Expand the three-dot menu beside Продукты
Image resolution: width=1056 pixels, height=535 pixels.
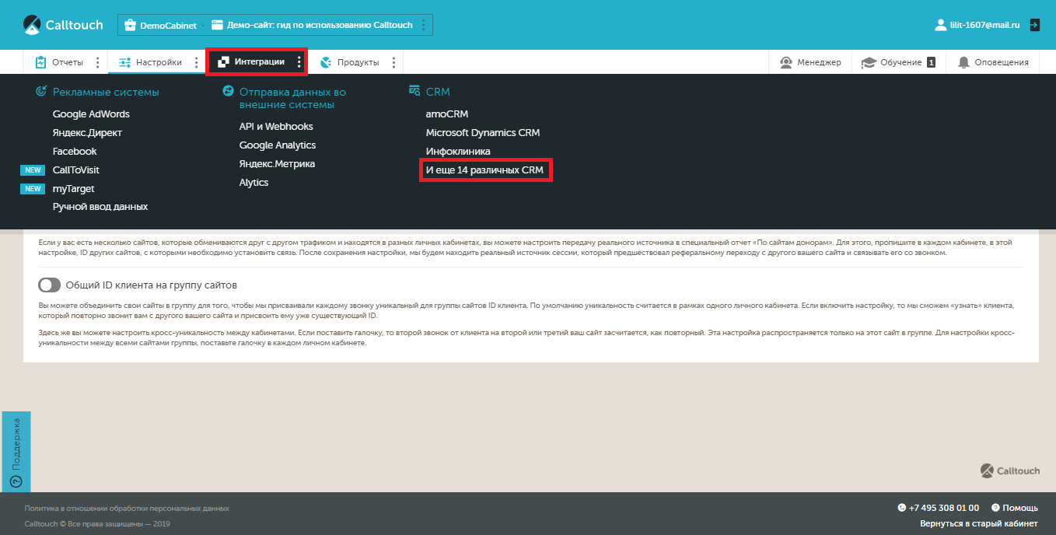393,62
